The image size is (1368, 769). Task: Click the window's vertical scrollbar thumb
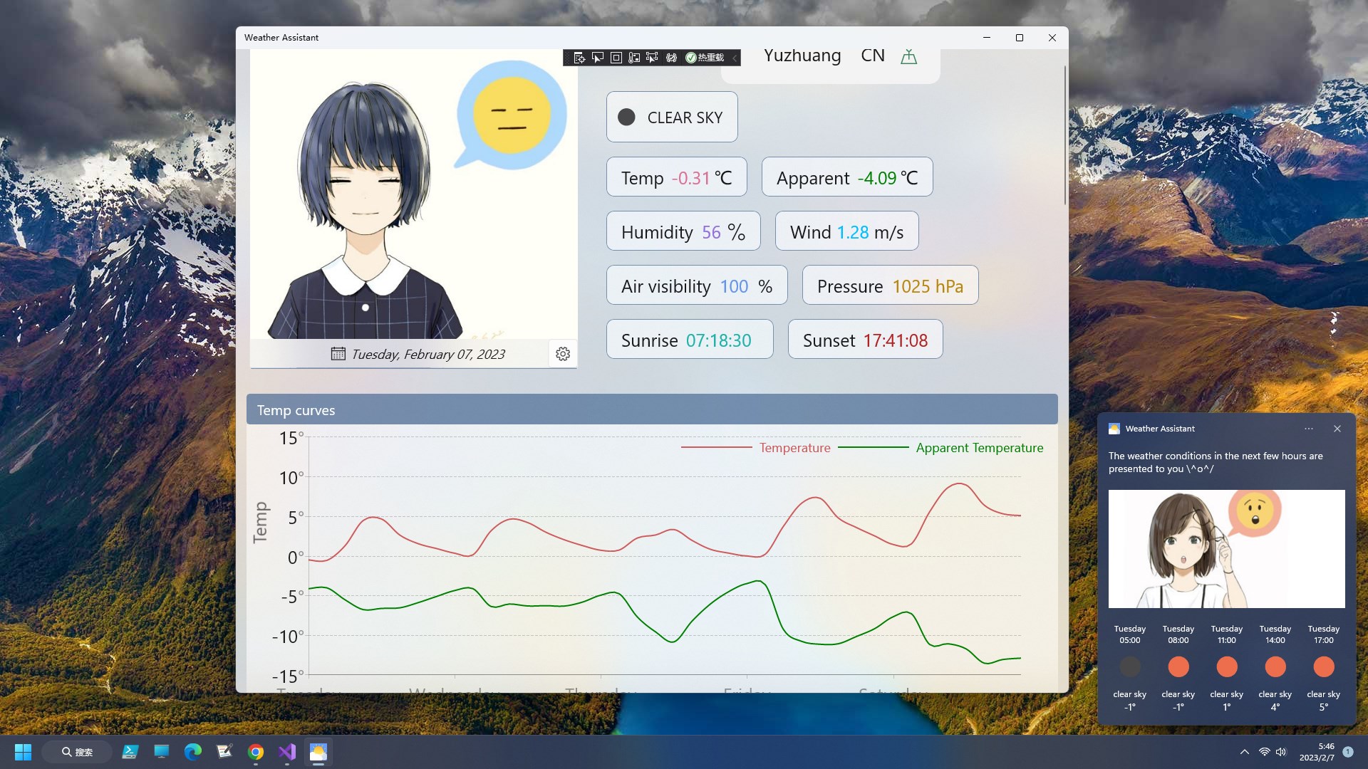click(1064, 135)
